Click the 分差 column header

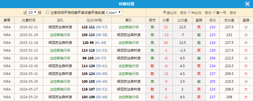(166, 20)
